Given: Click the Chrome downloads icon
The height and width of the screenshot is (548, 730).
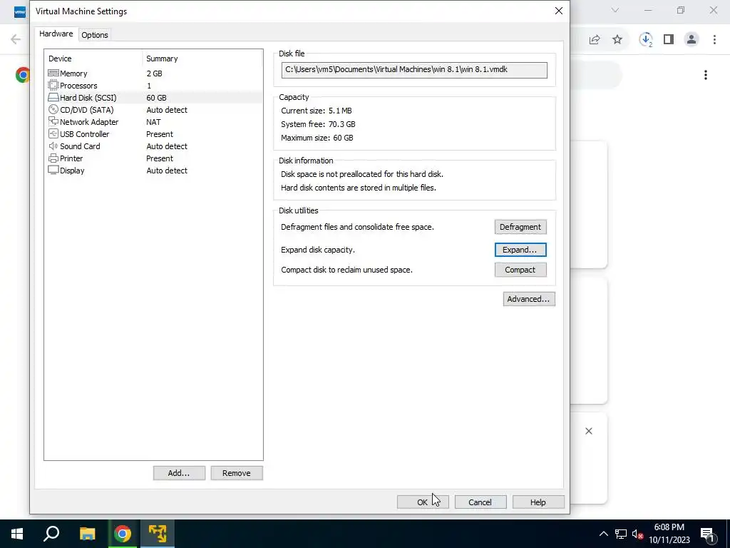Looking at the screenshot, I should tap(646, 40).
